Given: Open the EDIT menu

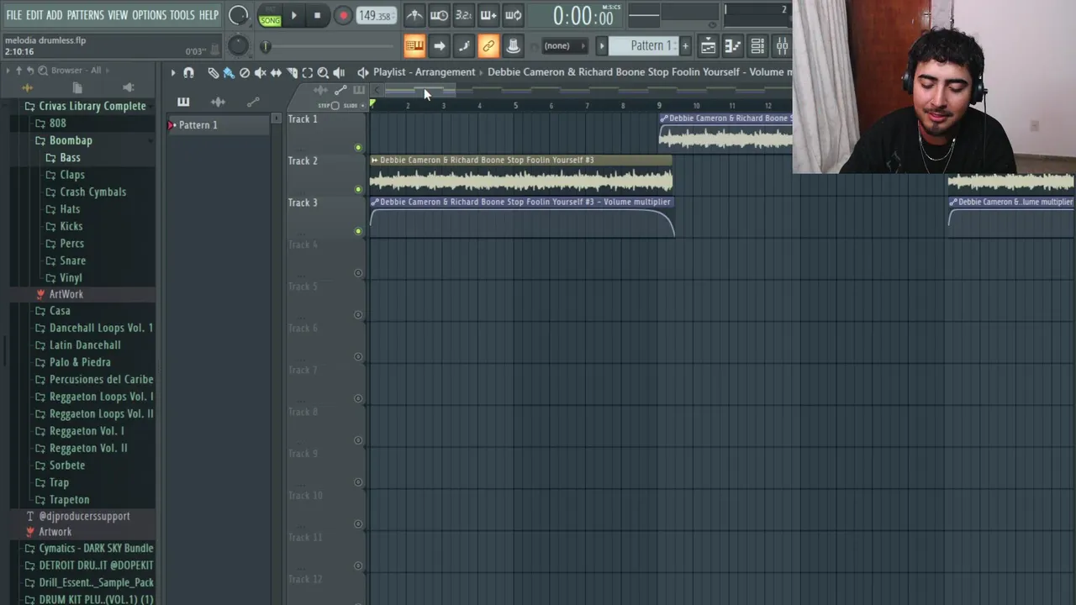Looking at the screenshot, I should click(34, 15).
